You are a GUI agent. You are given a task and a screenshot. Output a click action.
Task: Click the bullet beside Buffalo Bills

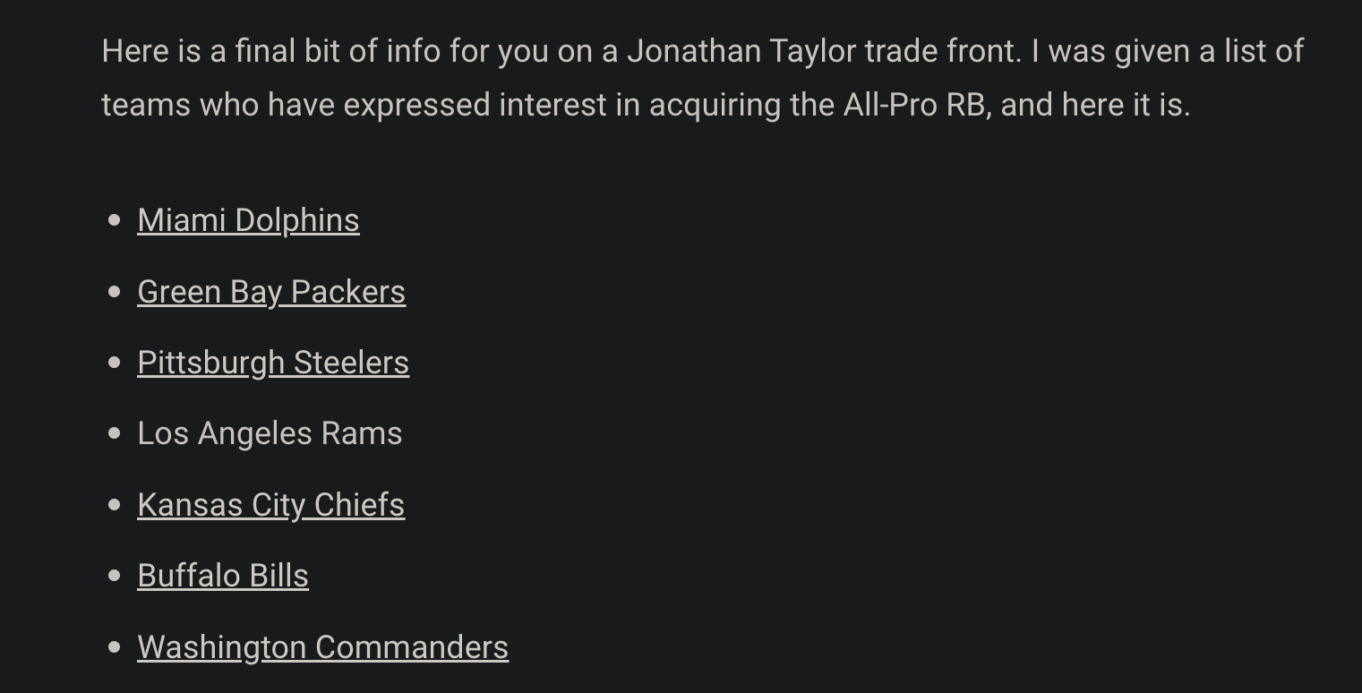[114, 576]
